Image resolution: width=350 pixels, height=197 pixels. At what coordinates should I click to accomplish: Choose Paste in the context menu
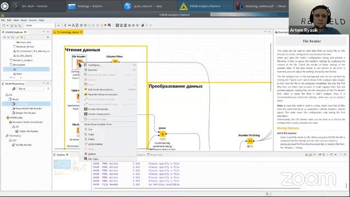(x=108, y=139)
